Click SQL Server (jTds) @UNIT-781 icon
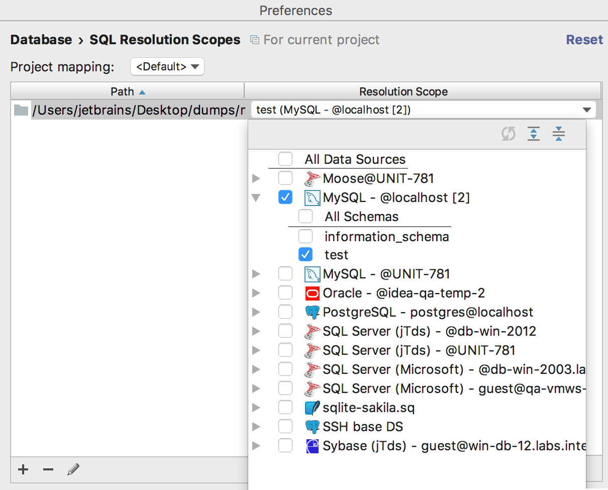Screen dimensions: 608x490 point(313,350)
